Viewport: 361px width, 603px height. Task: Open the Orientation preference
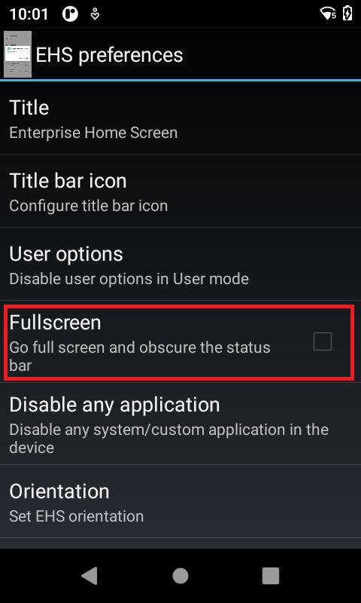(x=180, y=501)
